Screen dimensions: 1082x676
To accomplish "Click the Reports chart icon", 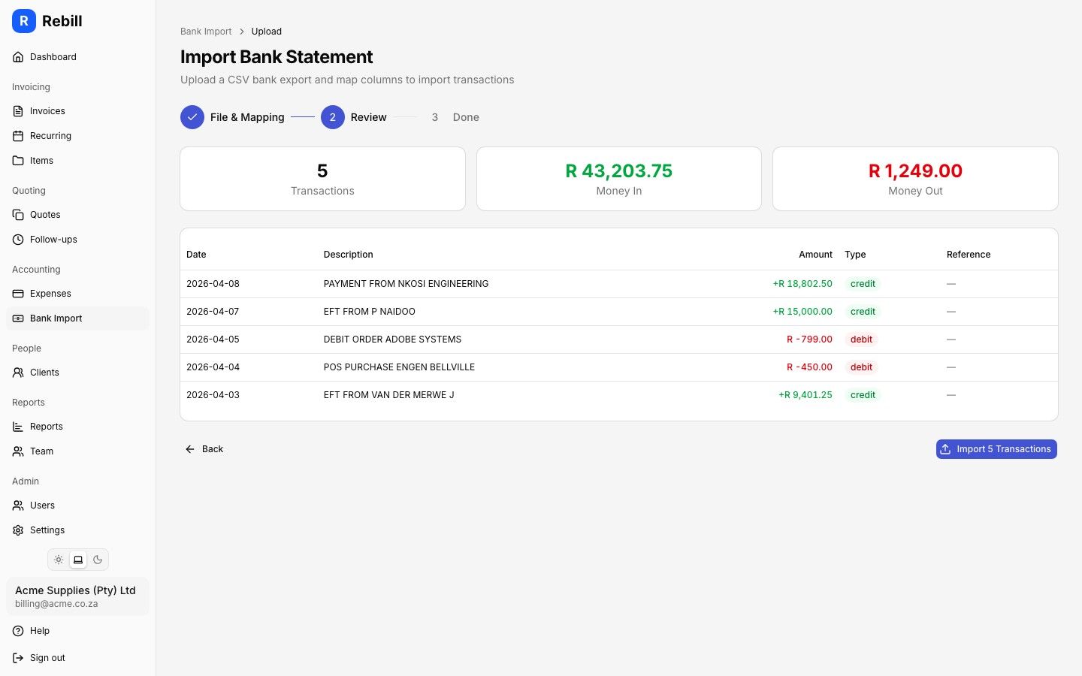I will coord(18,427).
